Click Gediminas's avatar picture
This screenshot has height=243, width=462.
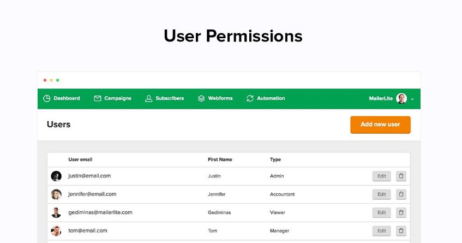[56, 212]
